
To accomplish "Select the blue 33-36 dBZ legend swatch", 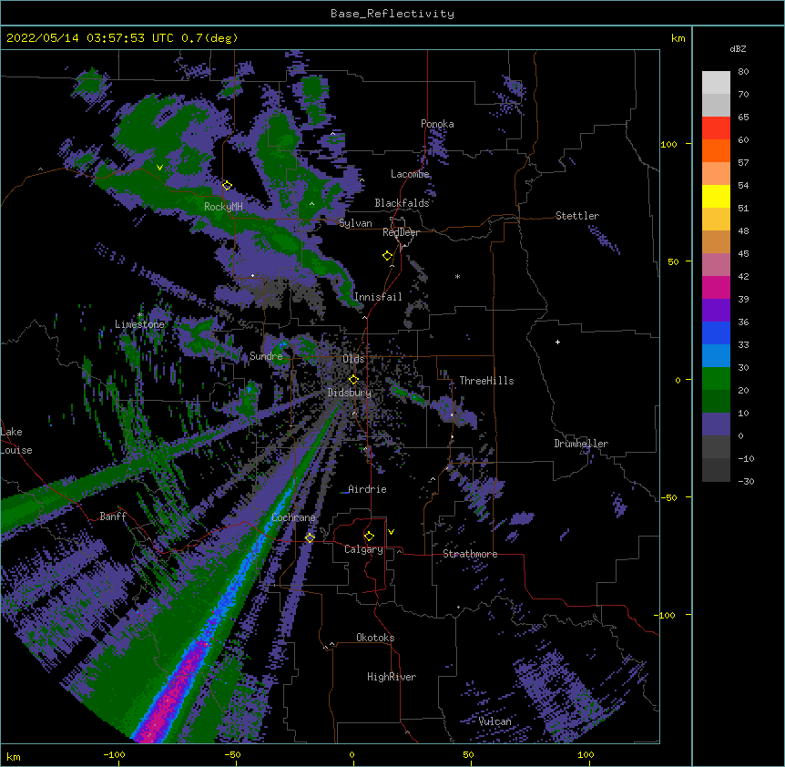I will (x=716, y=332).
